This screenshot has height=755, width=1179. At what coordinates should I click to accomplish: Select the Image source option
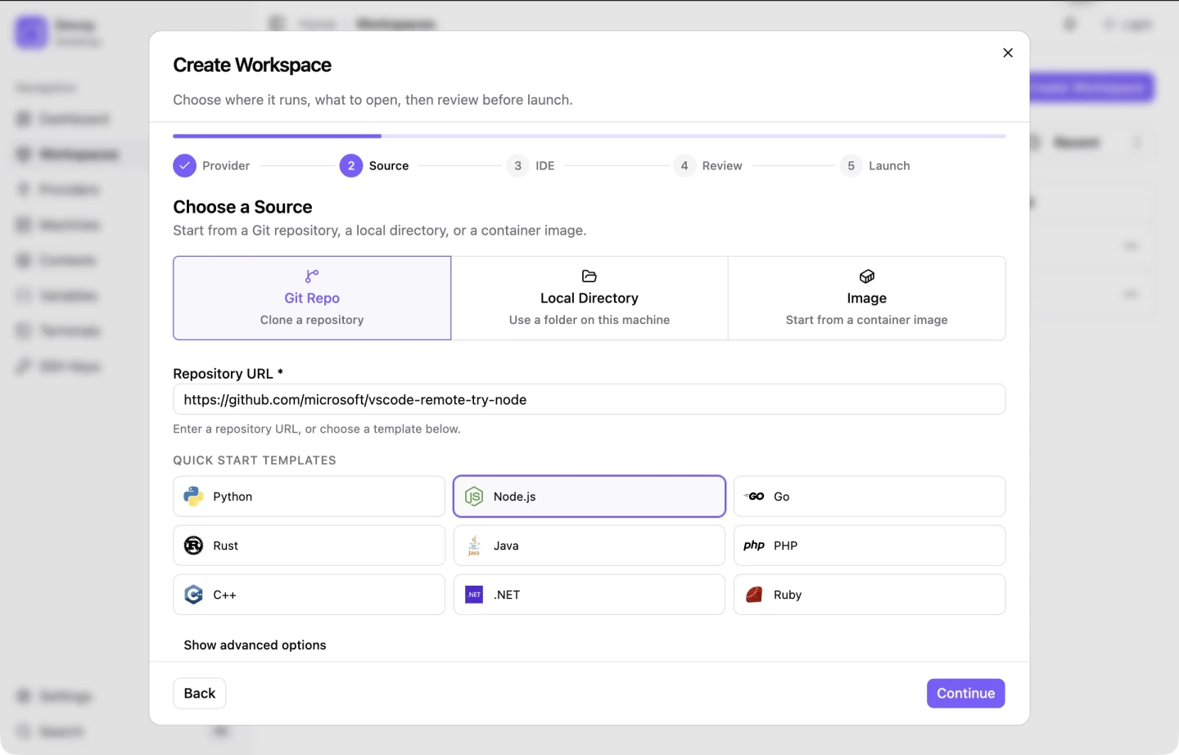pos(867,298)
